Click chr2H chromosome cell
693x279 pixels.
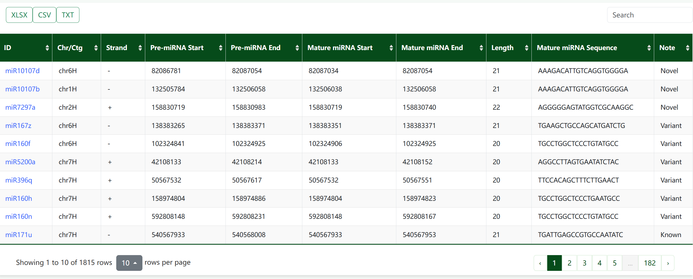[77, 107]
